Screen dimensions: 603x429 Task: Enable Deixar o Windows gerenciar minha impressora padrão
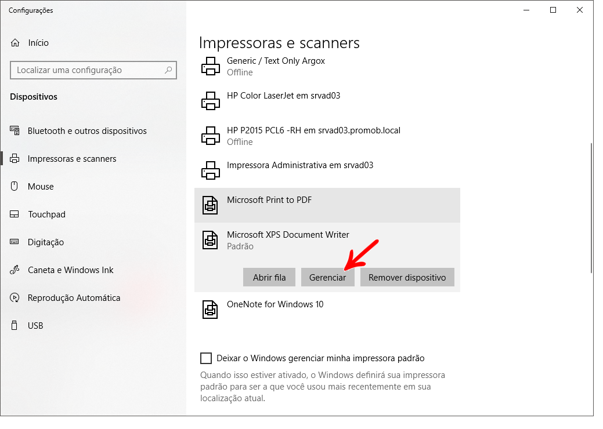click(x=206, y=358)
